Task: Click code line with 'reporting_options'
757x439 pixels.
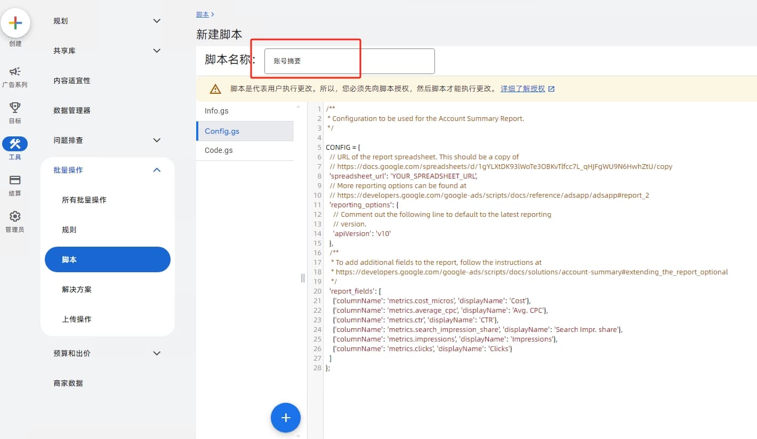Action: point(364,205)
